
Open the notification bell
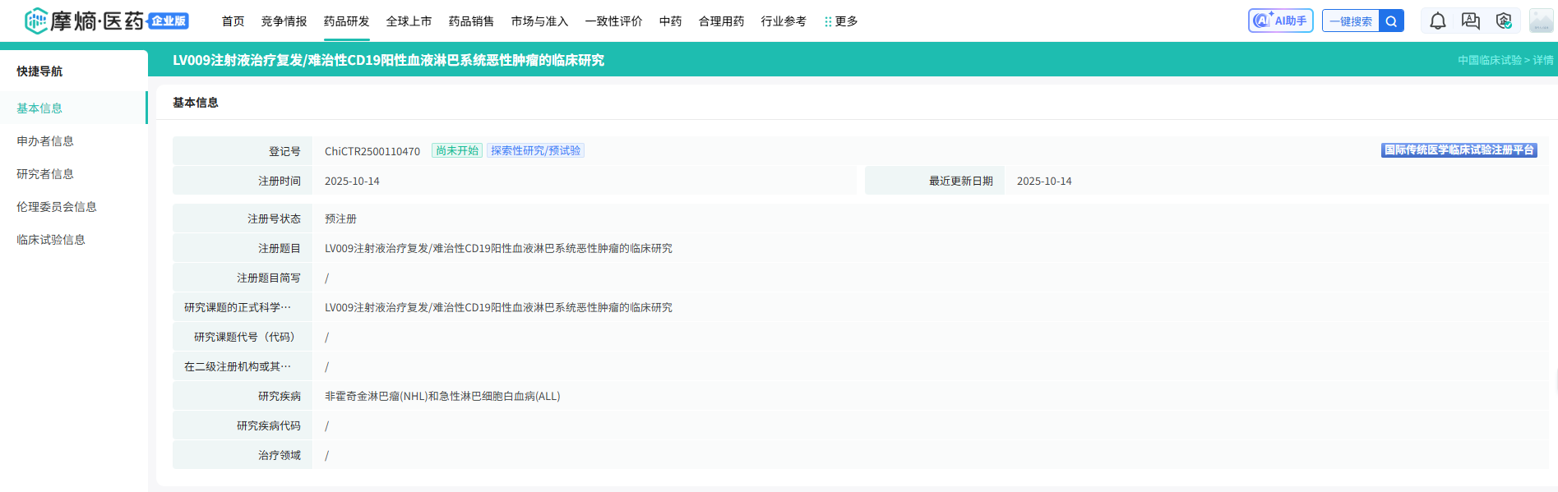pos(1437,21)
